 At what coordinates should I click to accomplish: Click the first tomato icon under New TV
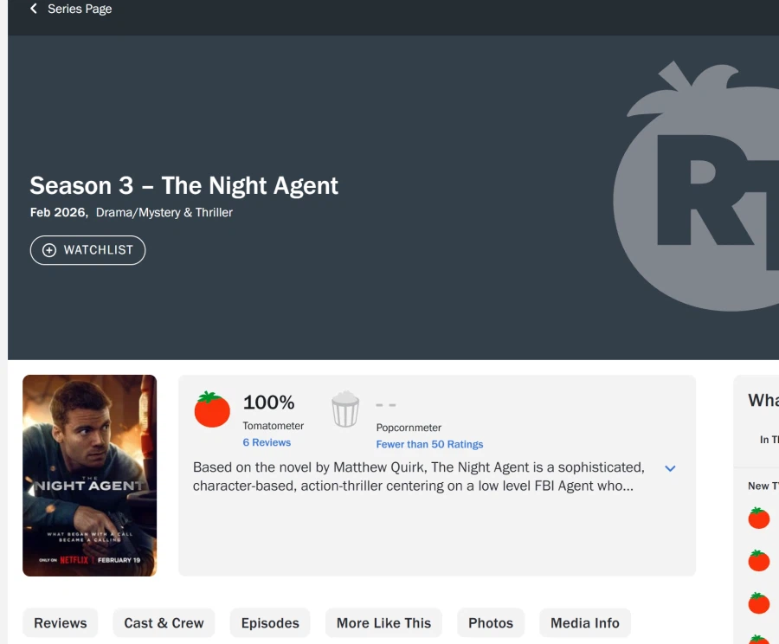pos(759,518)
